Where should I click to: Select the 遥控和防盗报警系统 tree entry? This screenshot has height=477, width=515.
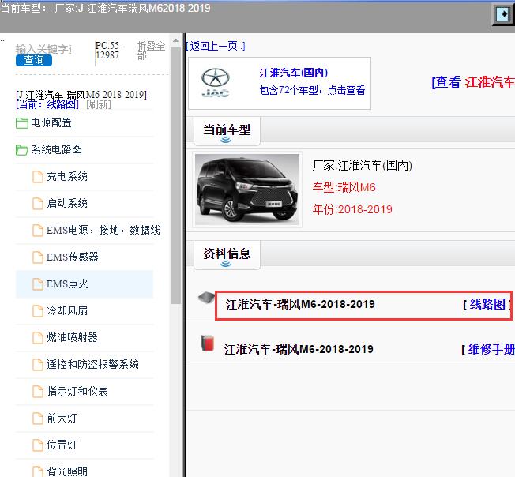[92, 365]
